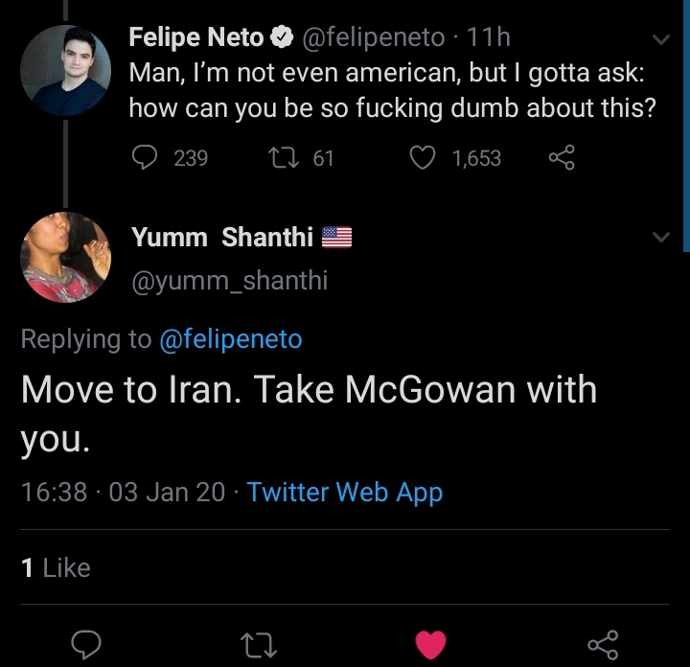Click the US flag emoji next to Yumm Shanthi

[336, 238]
